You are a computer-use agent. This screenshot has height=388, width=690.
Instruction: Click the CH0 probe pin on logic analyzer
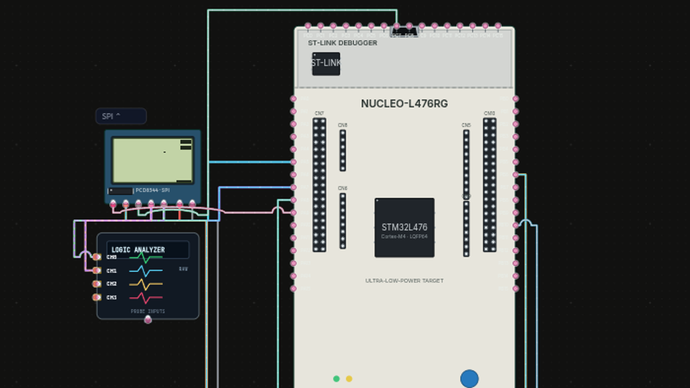pos(96,257)
